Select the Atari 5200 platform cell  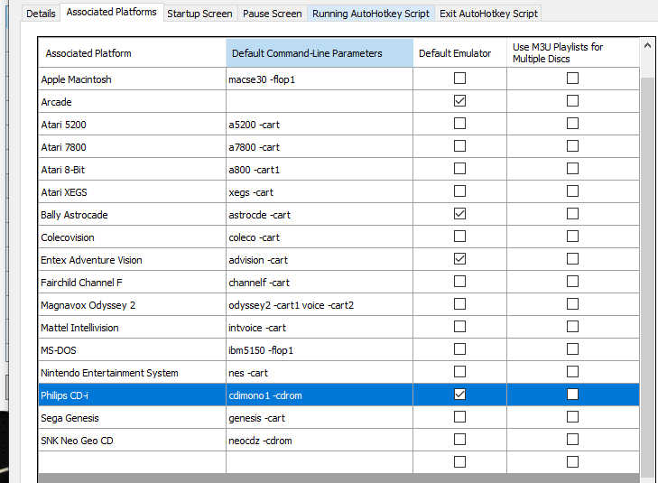click(x=132, y=125)
